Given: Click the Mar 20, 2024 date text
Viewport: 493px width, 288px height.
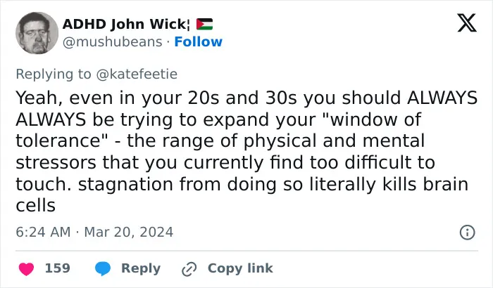Looking at the screenshot, I should click(x=129, y=233).
